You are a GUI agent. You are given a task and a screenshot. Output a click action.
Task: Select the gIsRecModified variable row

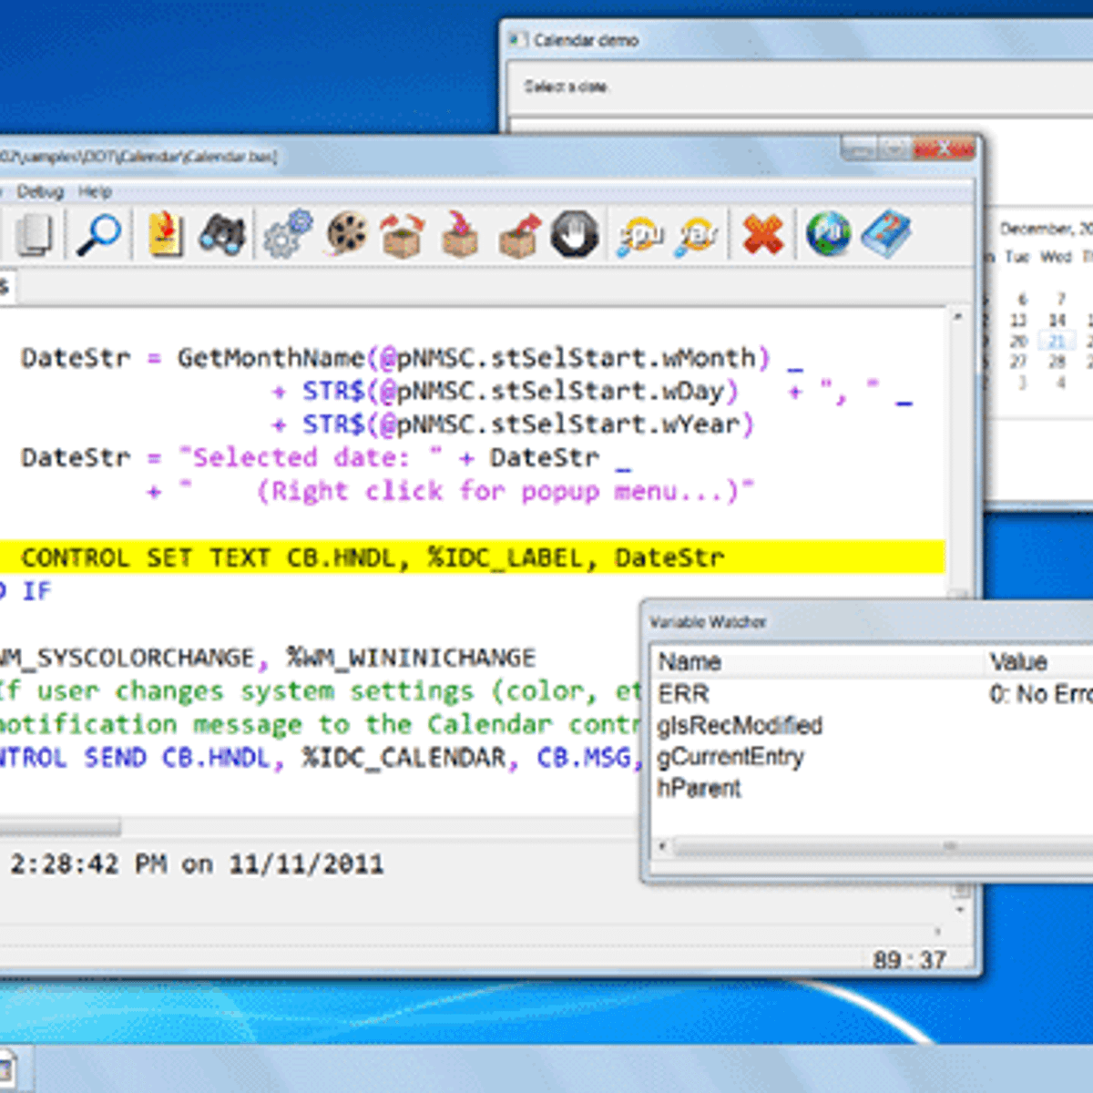coord(872,726)
